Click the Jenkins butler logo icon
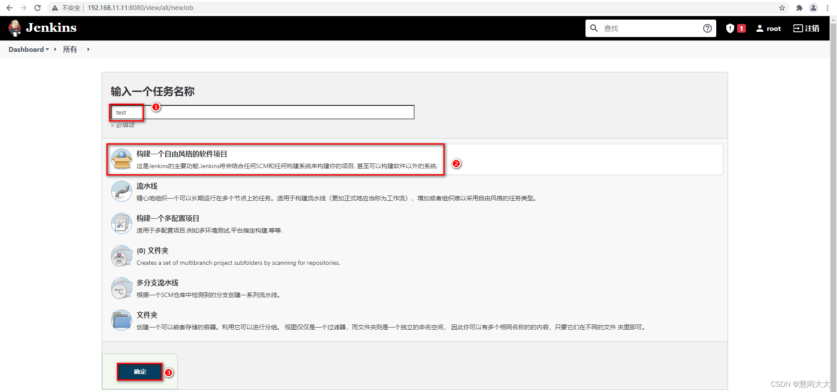This screenshot has height=392, width=837. pyautogui.click(x=15, y=28)
